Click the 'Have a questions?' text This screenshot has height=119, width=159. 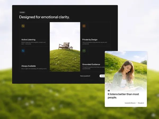coord(85,76)
